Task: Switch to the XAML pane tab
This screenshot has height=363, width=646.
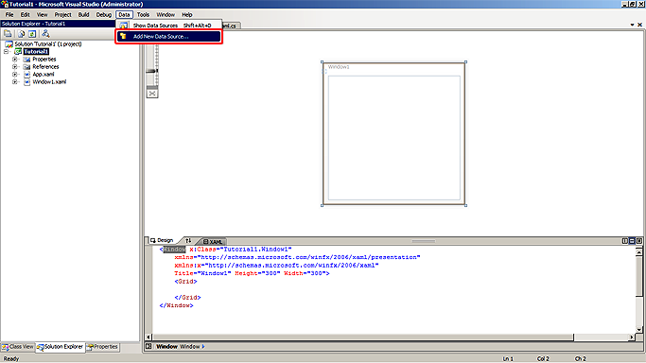Action: 213,242
